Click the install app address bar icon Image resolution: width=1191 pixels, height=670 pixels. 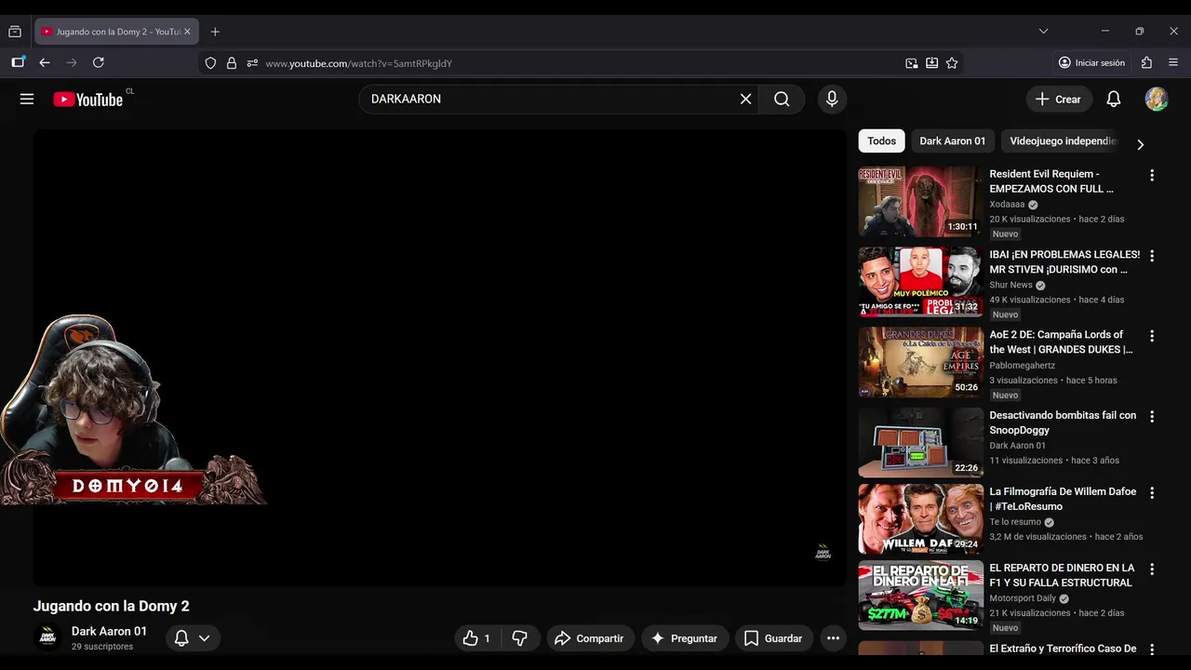[x=931, y=63]
